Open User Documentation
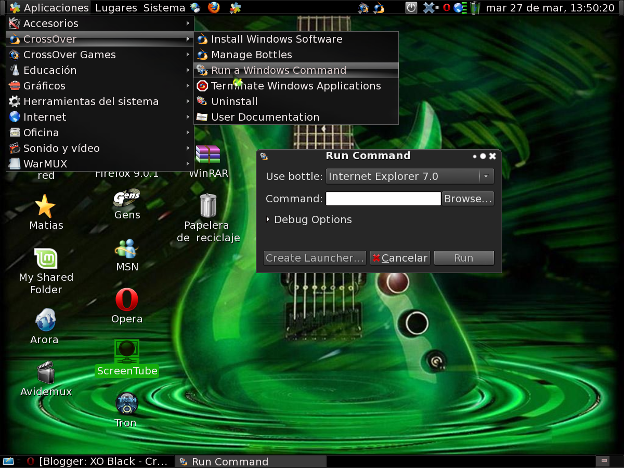624x468 pixels. (296, 117)
